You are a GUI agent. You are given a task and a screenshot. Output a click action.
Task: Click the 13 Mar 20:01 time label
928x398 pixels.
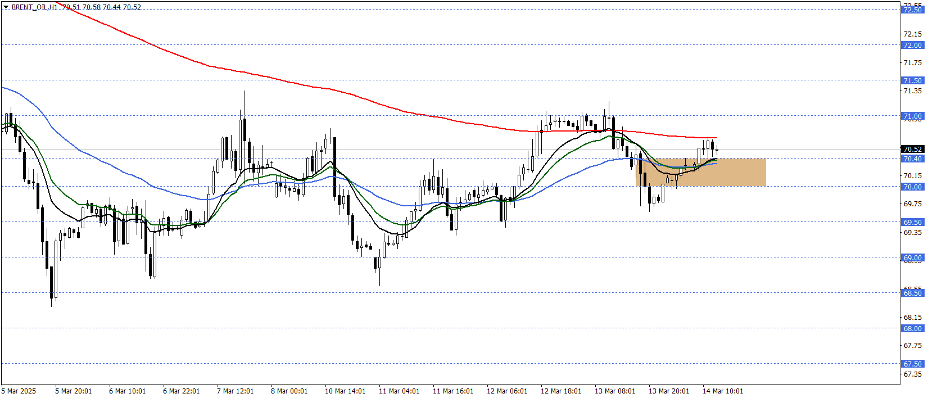coord(669,391)
